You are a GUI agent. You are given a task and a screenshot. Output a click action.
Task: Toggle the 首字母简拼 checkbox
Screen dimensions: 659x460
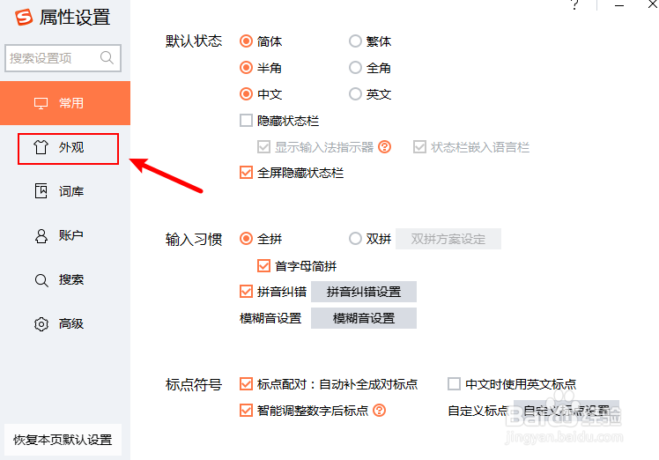[x=263, y=266]
